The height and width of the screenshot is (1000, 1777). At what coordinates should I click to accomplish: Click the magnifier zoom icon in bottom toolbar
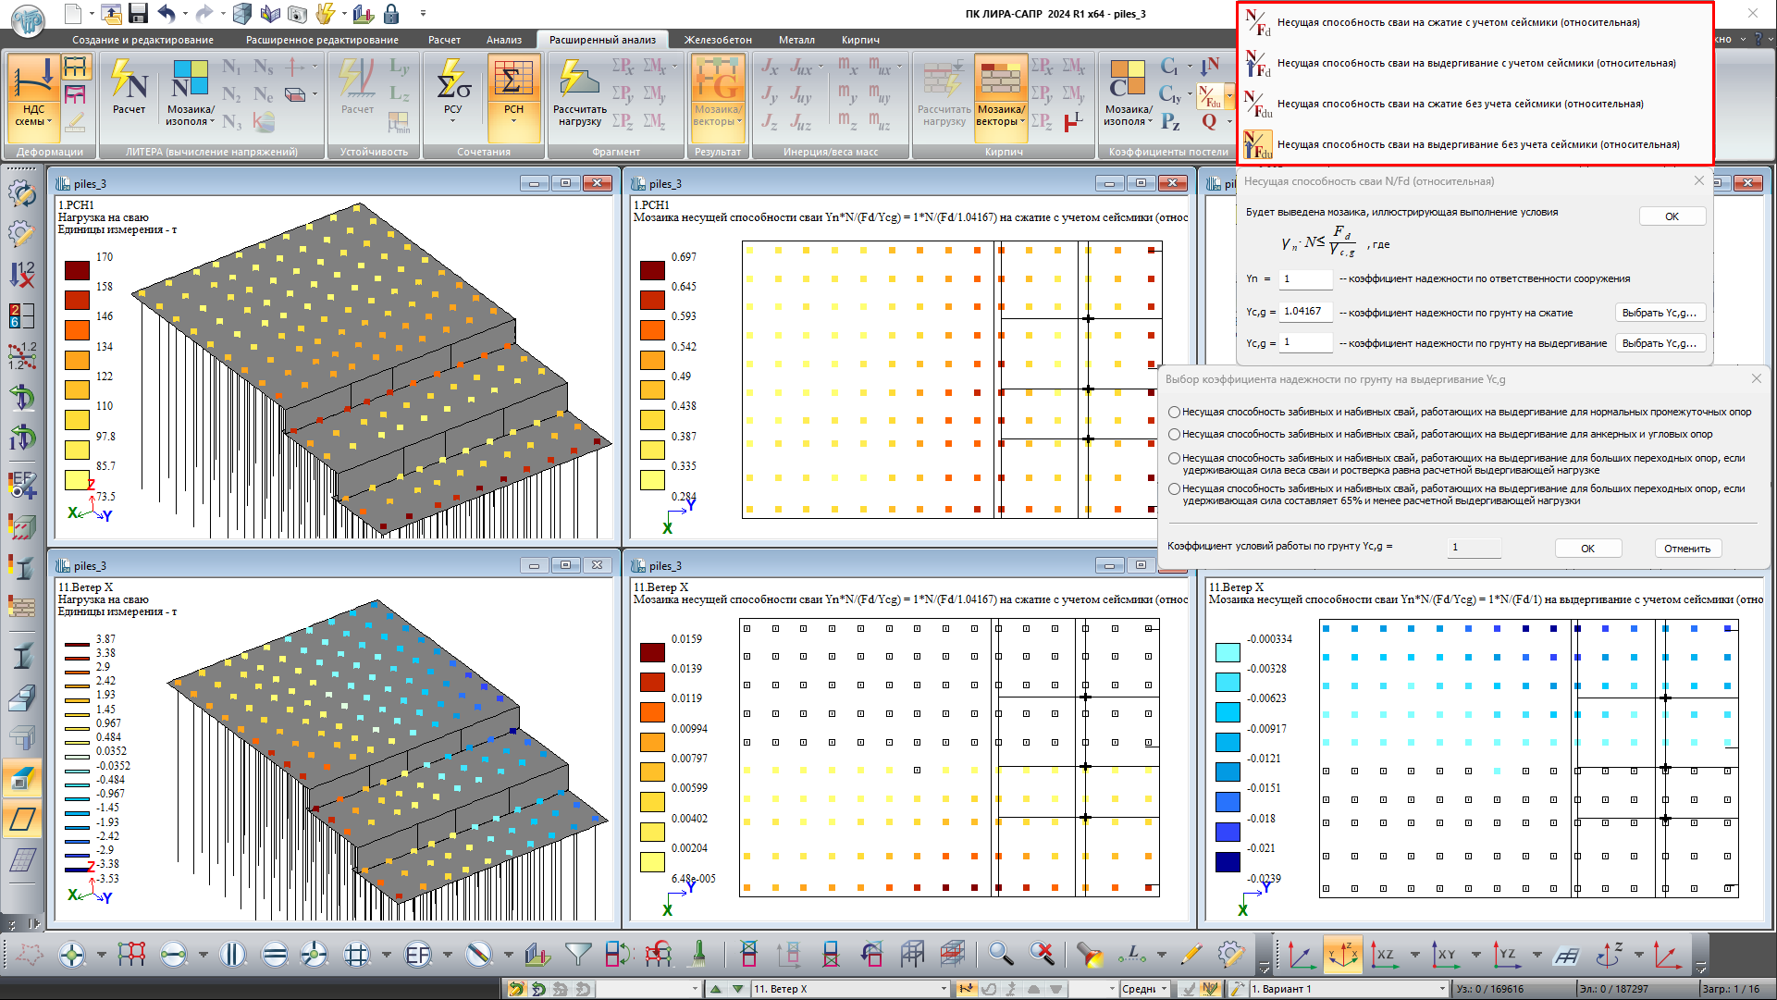tap(999, 954)
